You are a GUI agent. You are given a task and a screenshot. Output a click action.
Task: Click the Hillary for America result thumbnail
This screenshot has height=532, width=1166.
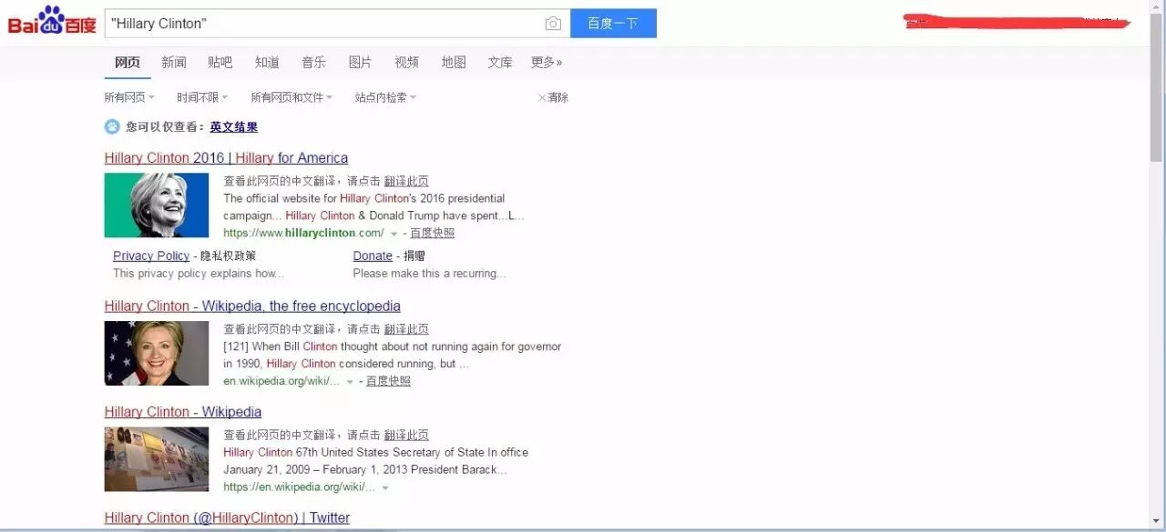157,206
